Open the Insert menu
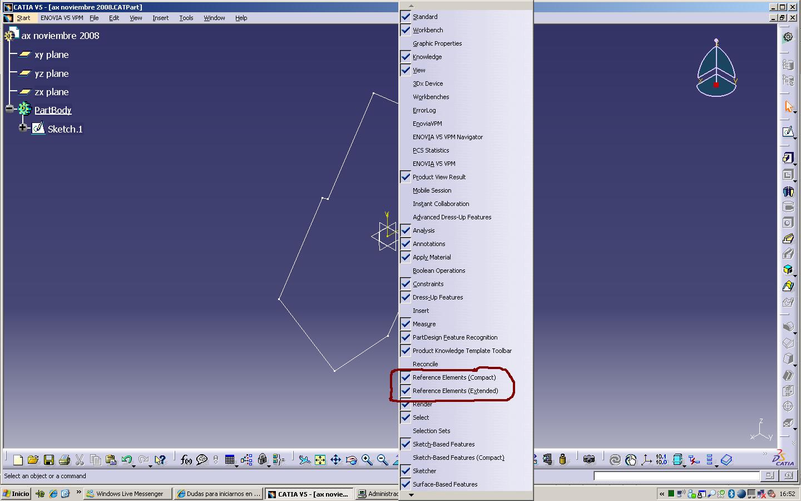 [160, 18]
